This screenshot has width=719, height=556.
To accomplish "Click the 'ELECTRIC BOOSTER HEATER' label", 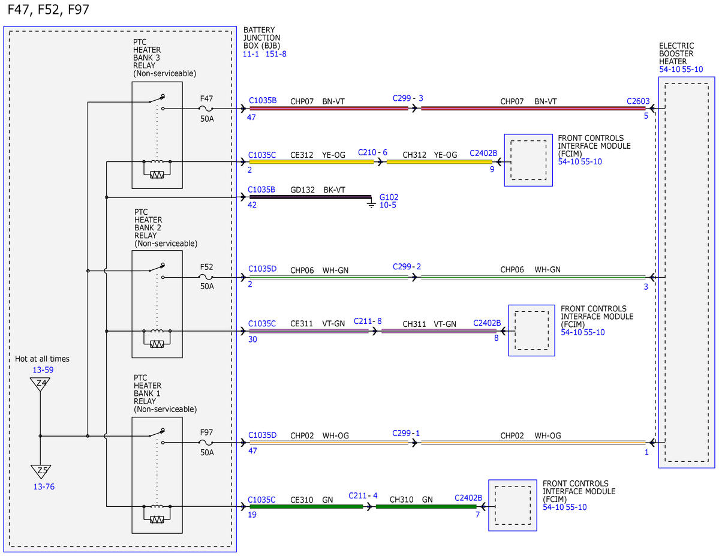I will click(676, 53).
